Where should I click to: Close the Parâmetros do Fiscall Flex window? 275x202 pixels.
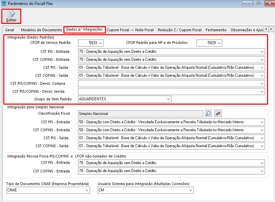[x=270, y=3]
